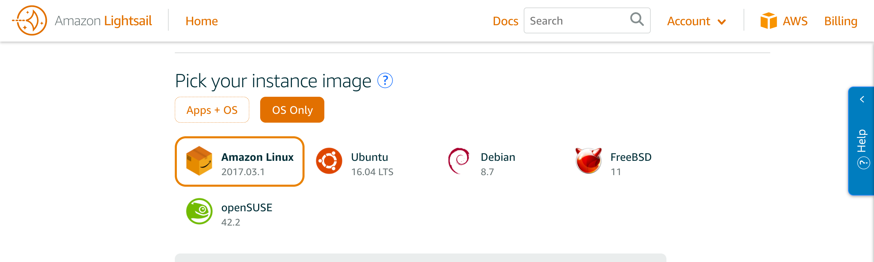The width and height of the screenshot is (874, 262).
Task: Pick the FreeBSD 11 image label
Action: point(631,164)
